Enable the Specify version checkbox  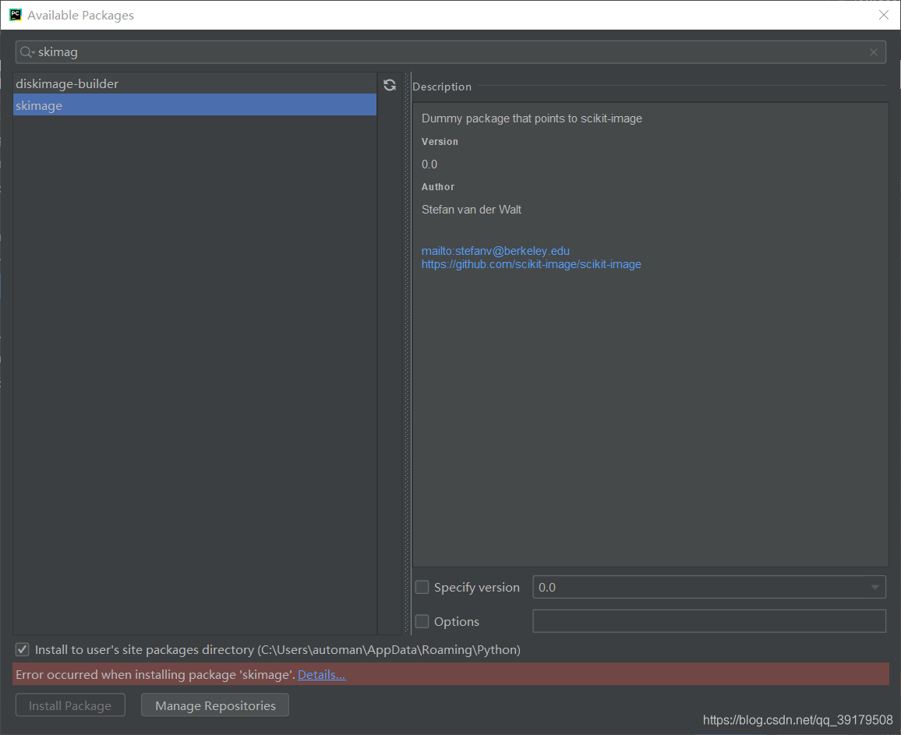click(x=422, y=588)
